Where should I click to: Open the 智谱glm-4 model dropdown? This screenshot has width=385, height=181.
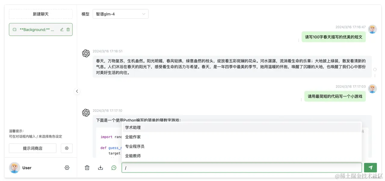(x=120, y=14)
